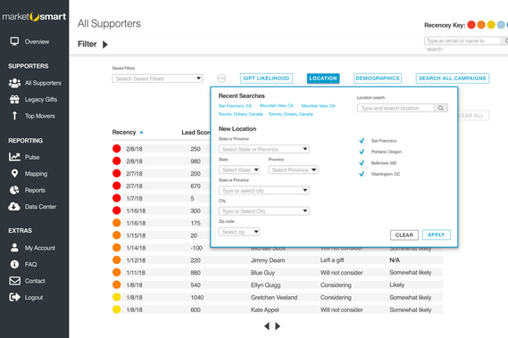The height and width of the screenshot is (338, 508).
Task: Click the All Supporters people icon
Action: tap(14, 83)
